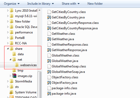Expand the New folder tree node

point(8,22)
